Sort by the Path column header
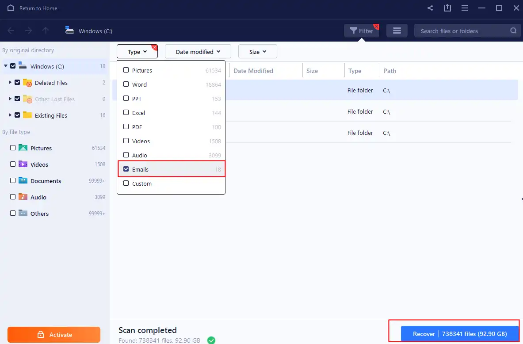The width and height of the screenshot is (523, 344). point(390,71)
